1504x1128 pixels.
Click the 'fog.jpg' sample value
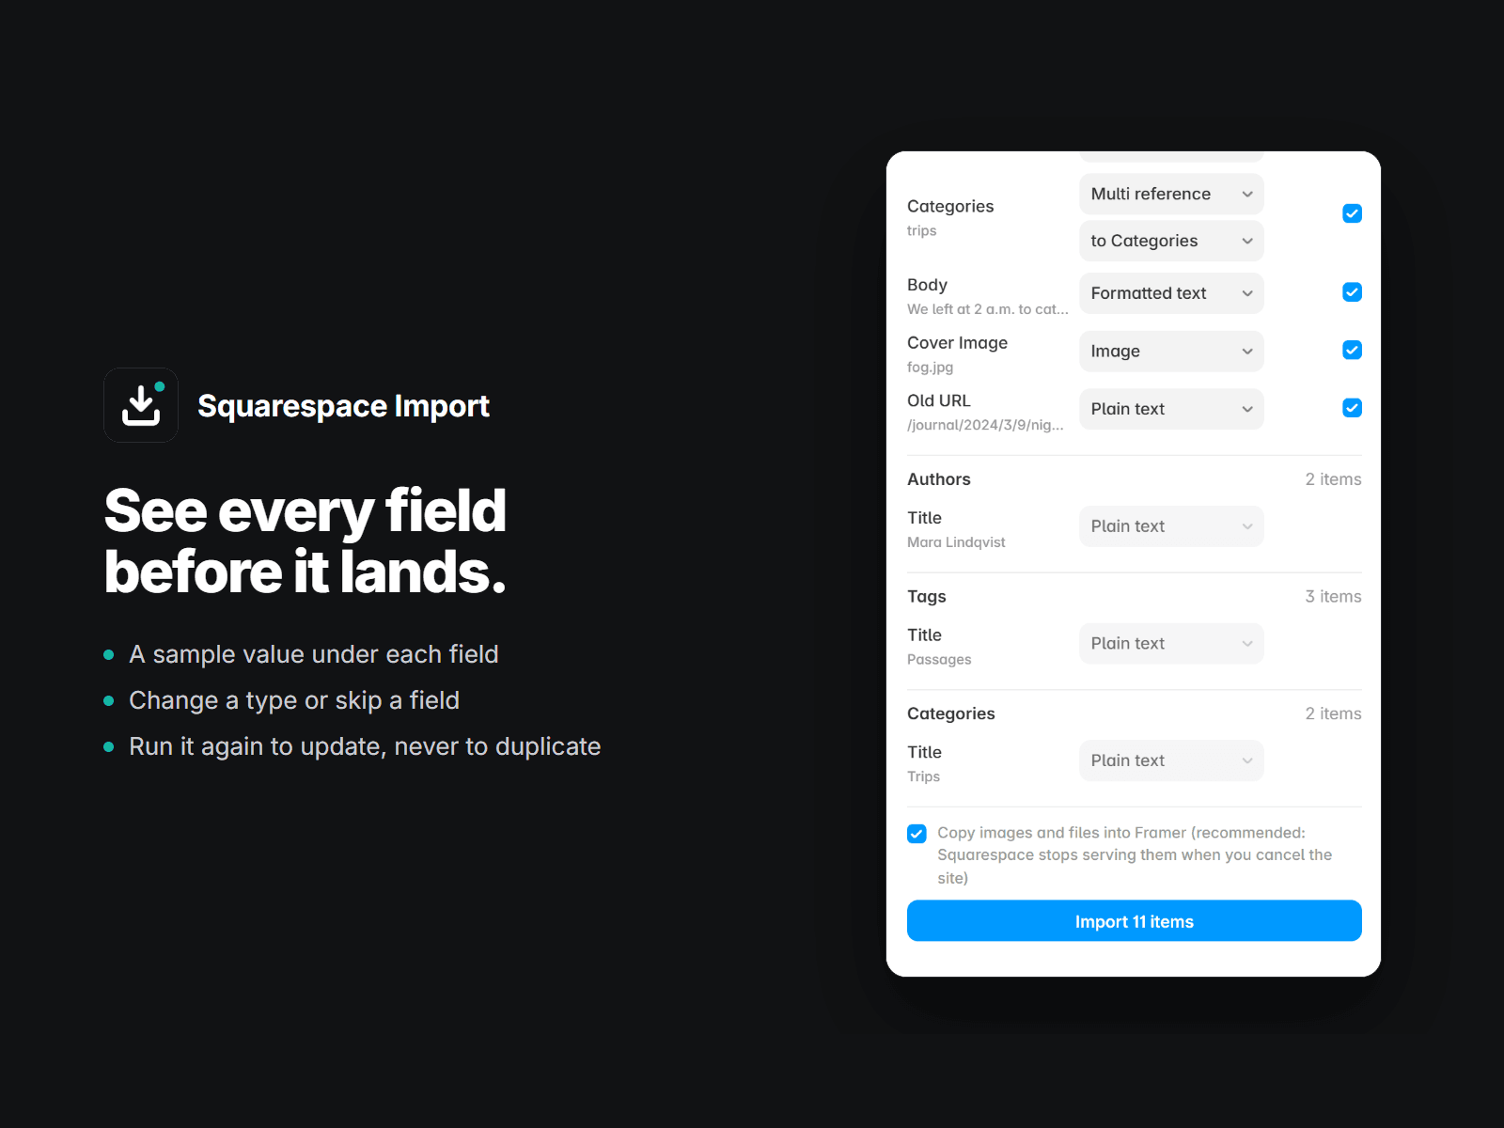(x=930, y=368)
